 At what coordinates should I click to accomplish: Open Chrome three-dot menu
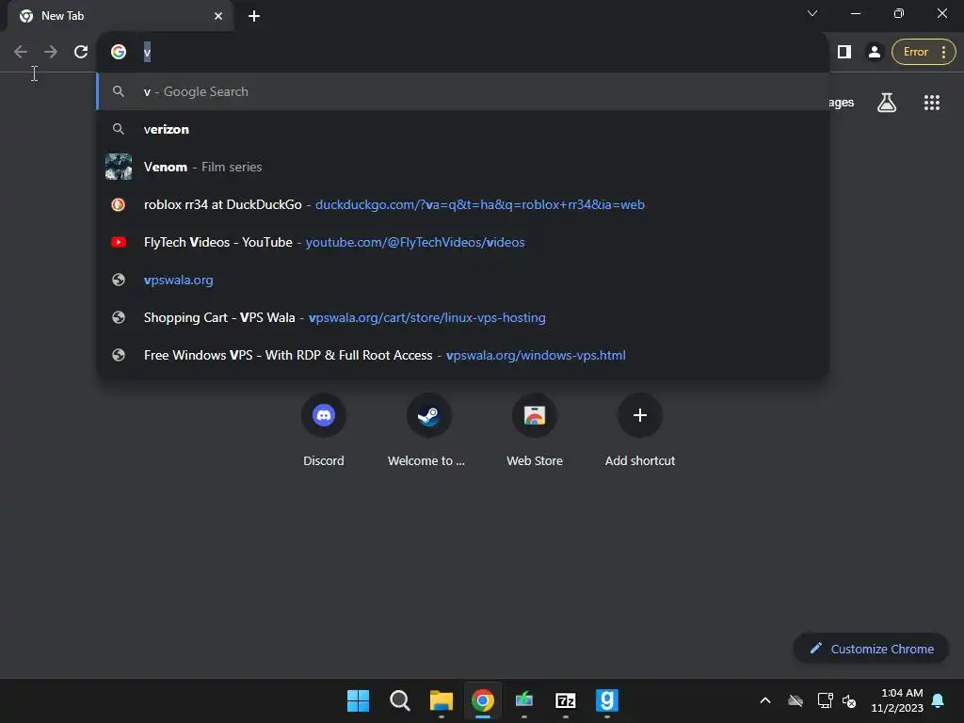(943, 53)
